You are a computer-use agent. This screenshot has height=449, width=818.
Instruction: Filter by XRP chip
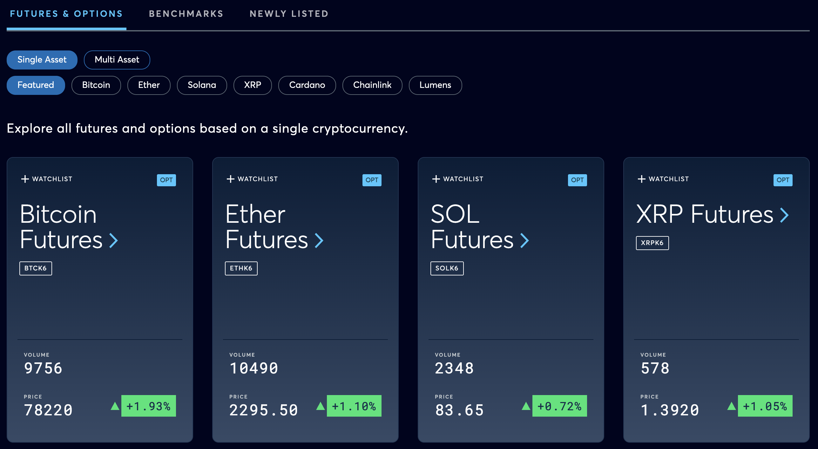253,85
